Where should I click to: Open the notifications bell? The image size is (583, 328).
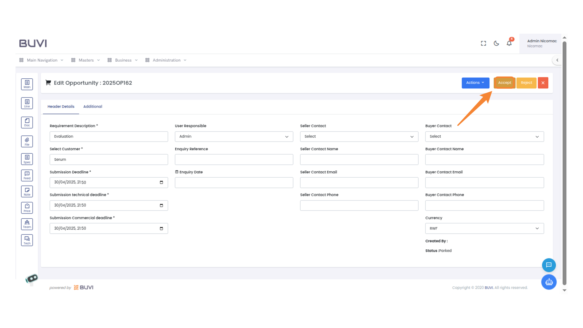click(x=509, y=43)
